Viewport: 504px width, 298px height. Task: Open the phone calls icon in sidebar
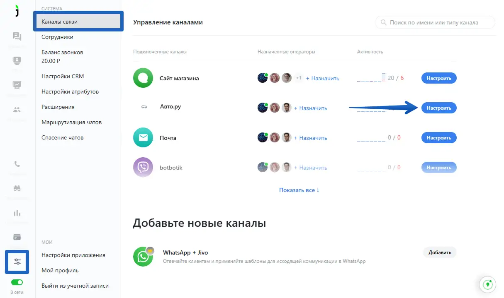pyautogui.click(x=17, y=163)
